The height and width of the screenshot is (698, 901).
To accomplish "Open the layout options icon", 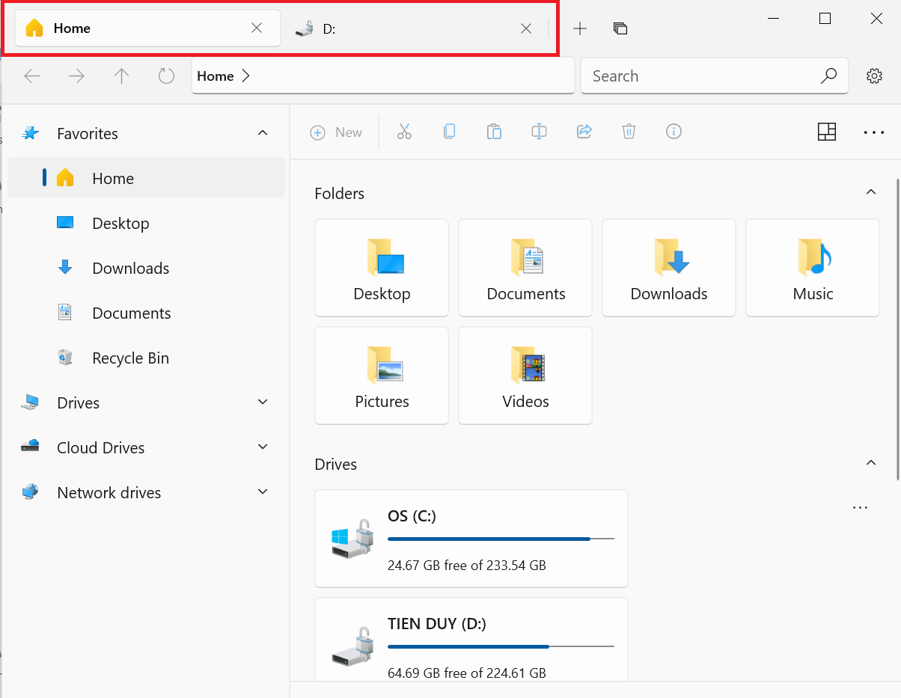I will pos(827,132).
